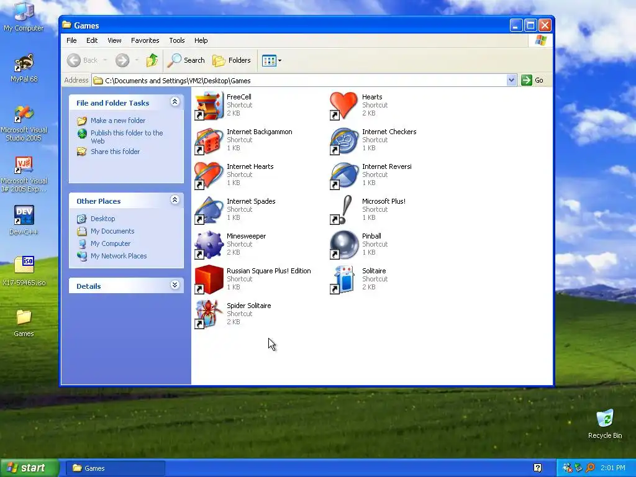Click the address bar path field
Screen dimensions: 636x477
(x=299, y=80)
